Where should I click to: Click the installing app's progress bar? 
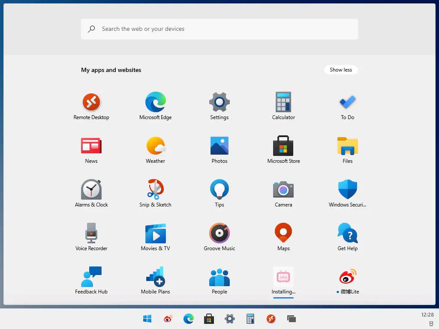point(283,298)
